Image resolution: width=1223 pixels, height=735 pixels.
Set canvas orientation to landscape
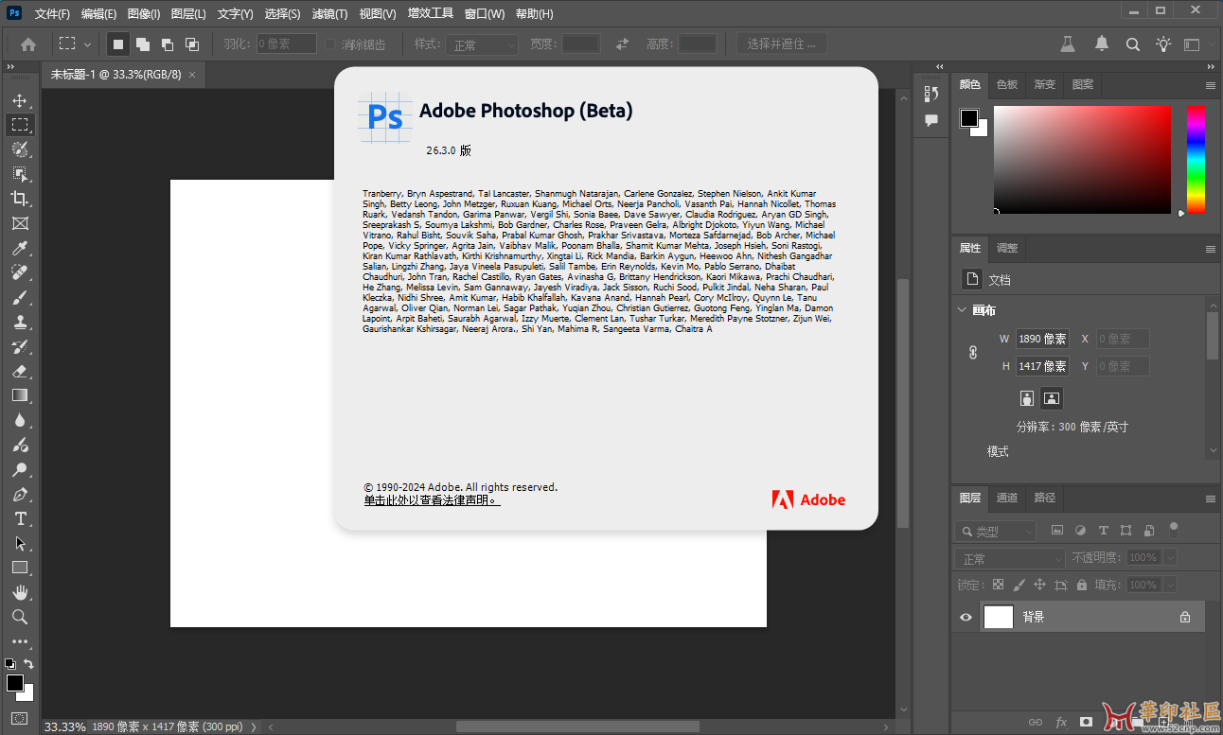(1053, 398)
